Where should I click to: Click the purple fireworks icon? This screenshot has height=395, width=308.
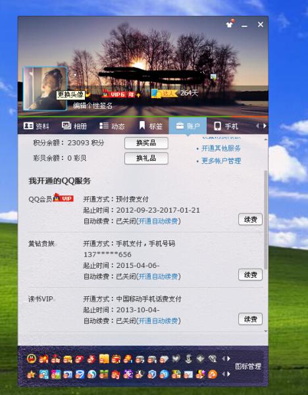coord(128,375)
